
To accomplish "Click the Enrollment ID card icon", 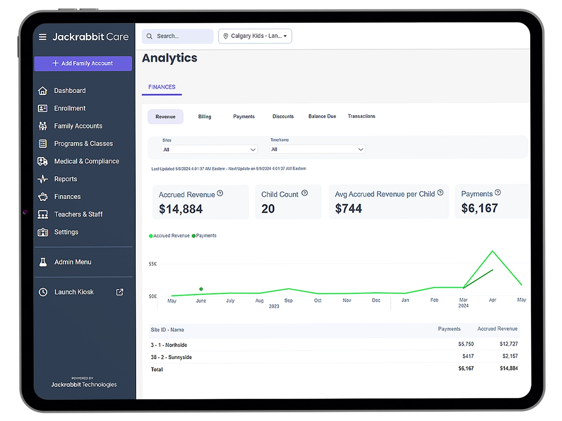I will click(43, 108).
